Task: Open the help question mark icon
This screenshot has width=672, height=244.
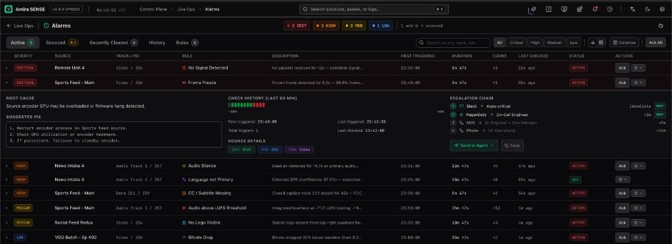Action: (x=610, y=9)
